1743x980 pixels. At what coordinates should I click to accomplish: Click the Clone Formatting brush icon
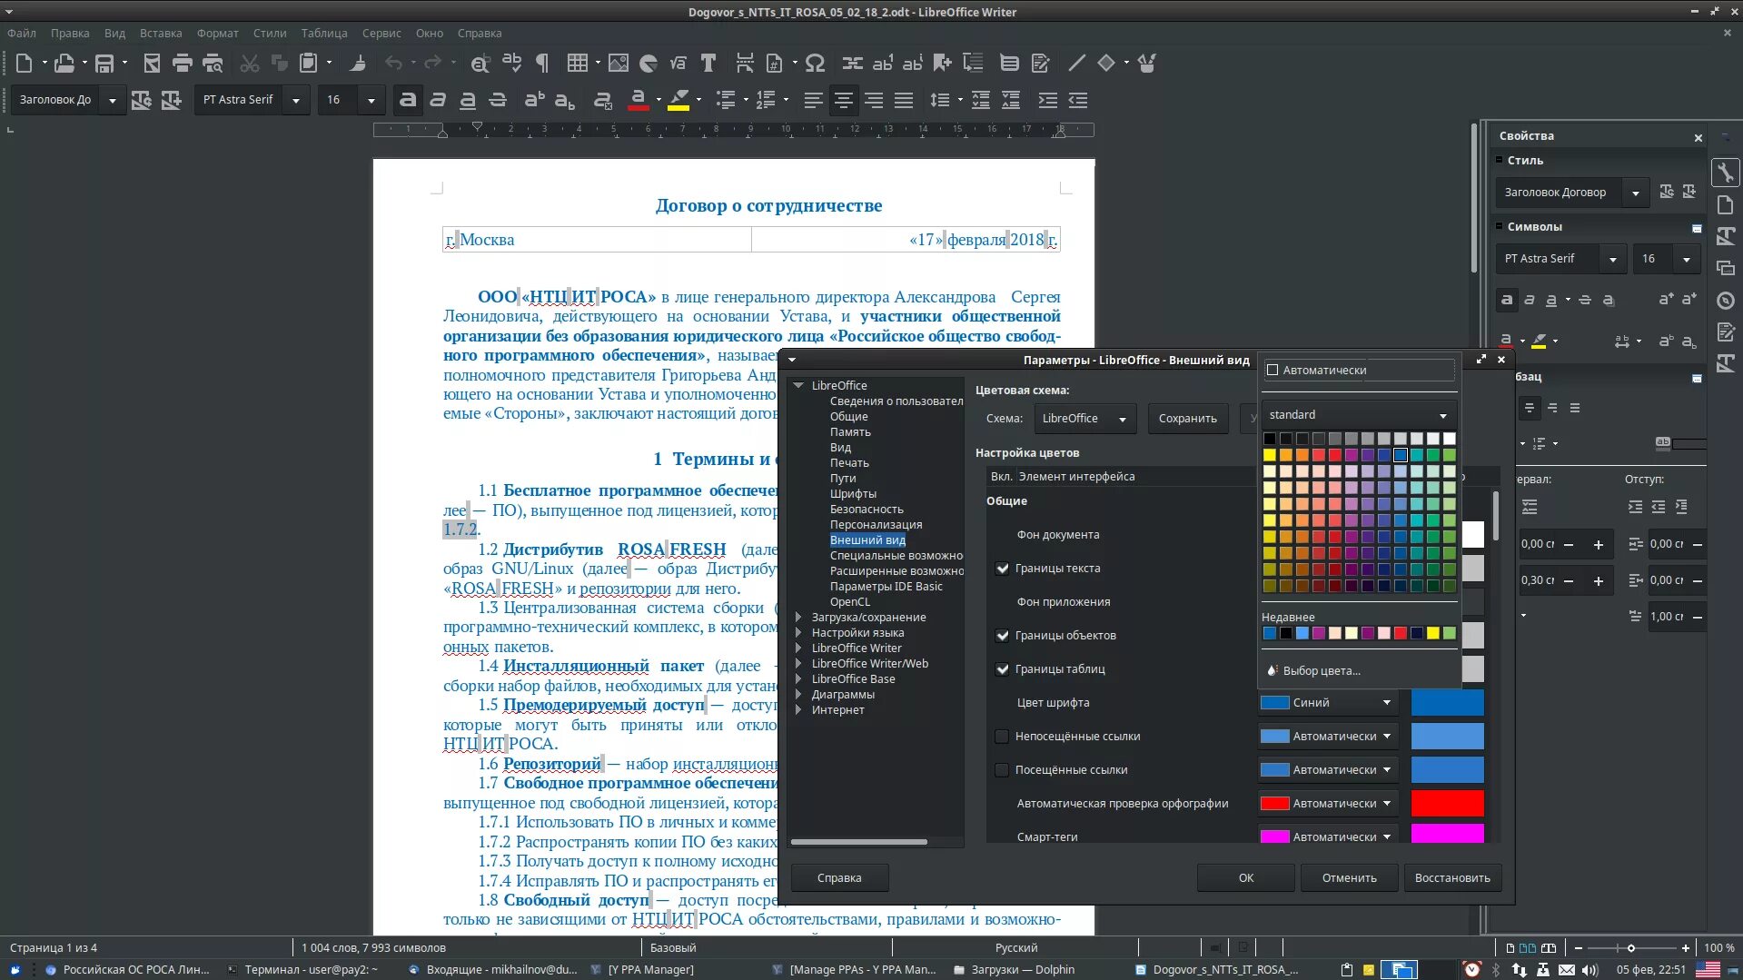pos(358,63)
